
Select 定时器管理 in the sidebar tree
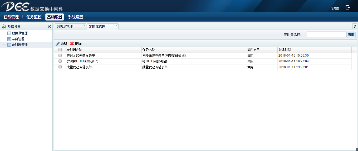pyautogui.click(x=19, y=45)
